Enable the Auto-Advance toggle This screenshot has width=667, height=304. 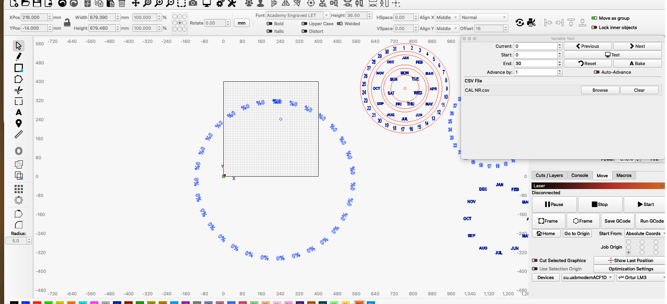(x=596, y=72)
